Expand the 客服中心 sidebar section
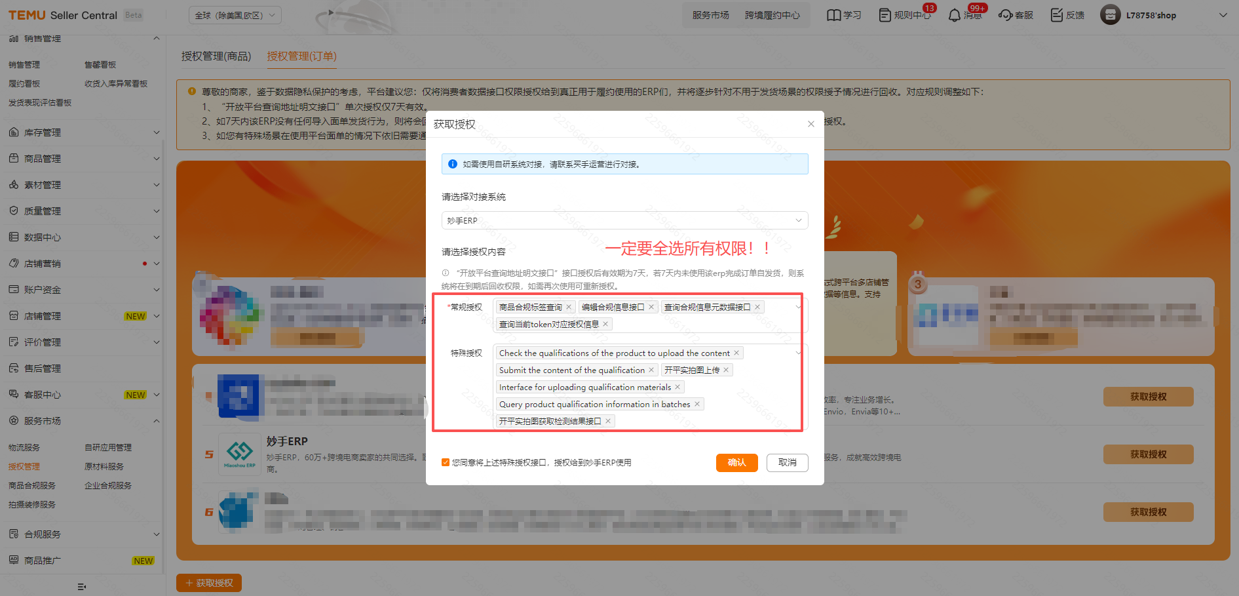 [157, 395]
